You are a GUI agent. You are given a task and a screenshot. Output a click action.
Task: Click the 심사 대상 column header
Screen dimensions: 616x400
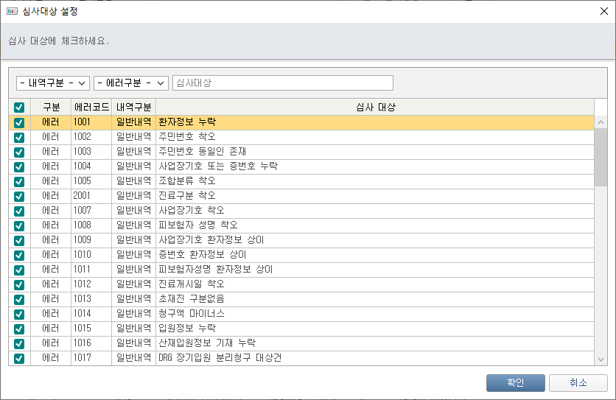point(376,108)
